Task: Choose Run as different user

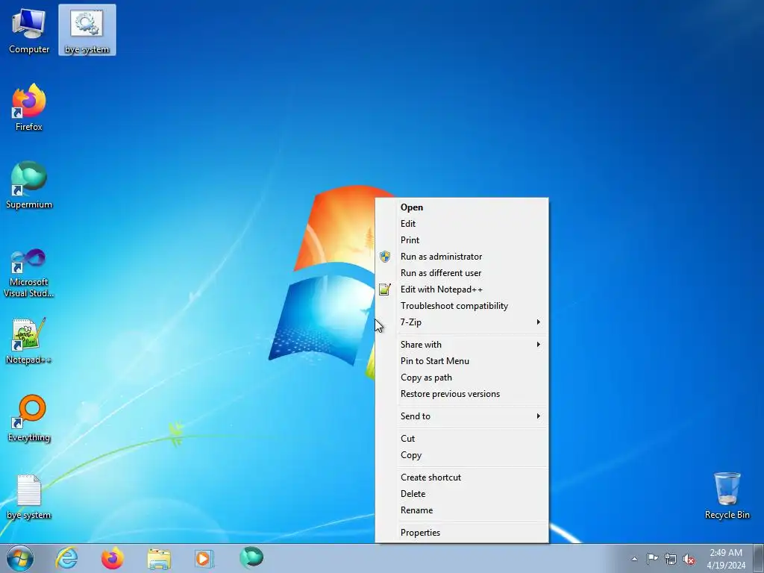Action: (x=461, y=273)
